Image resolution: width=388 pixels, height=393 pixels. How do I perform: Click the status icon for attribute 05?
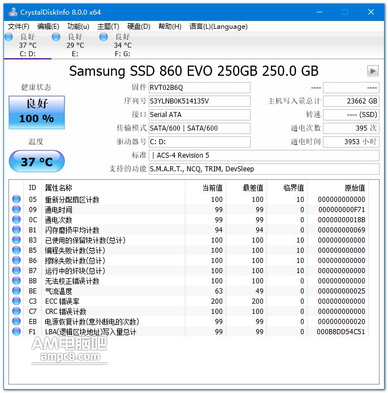point(16,199)
